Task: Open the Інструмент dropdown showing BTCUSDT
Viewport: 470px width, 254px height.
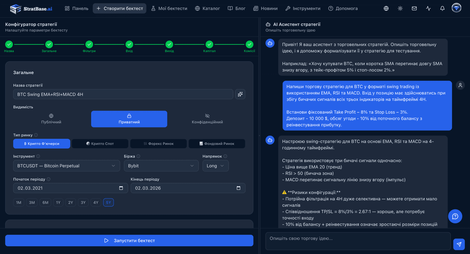Action: click(x=67, y=166)
